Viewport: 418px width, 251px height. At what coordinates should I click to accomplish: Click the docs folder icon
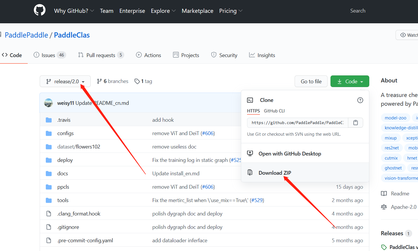click(49, 174)
